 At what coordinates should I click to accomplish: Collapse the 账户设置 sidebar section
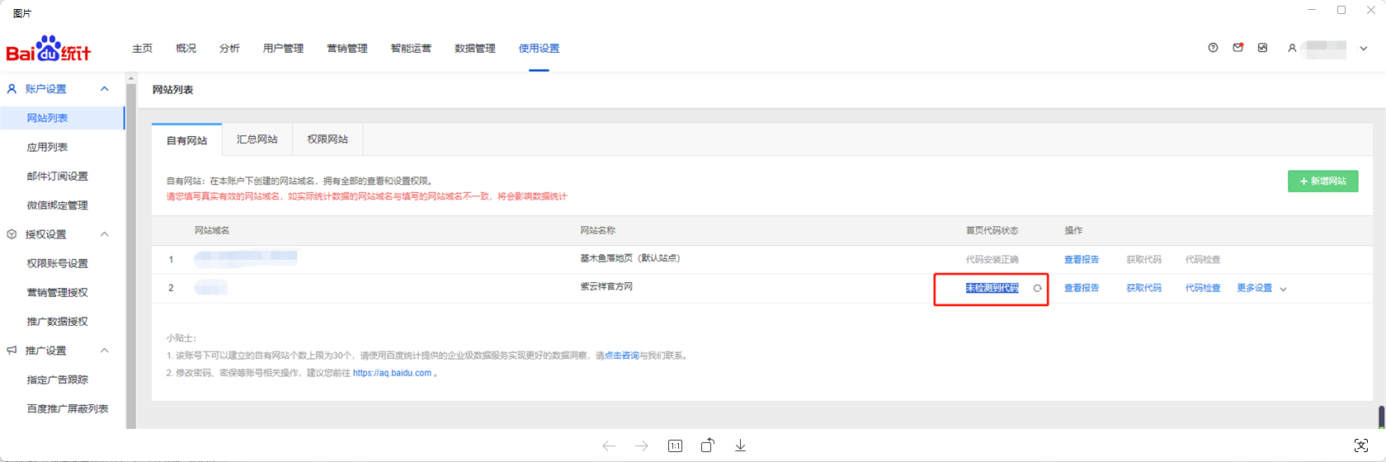pos(104,89)
